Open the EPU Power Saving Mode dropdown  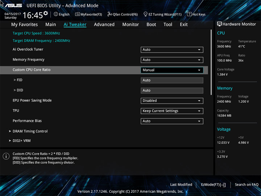point(172,101)
